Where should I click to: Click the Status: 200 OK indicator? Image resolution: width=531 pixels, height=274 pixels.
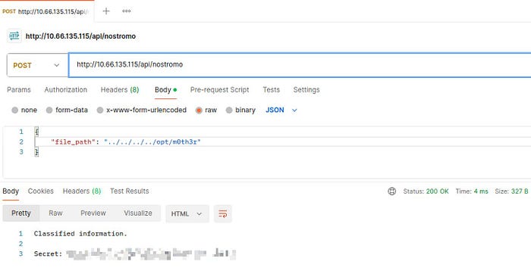coord(426,191)
